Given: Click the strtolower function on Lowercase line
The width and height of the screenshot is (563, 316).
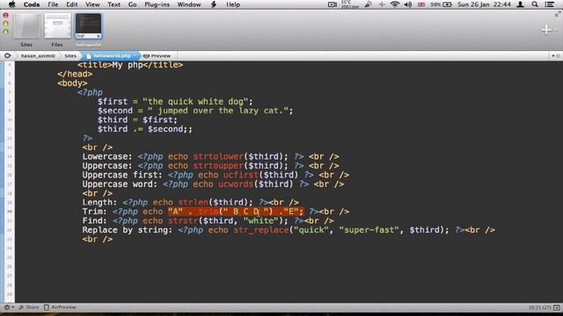Looking at the screenshot, I should tap(218, 156).
